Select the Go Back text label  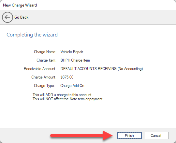pos(21,17)
